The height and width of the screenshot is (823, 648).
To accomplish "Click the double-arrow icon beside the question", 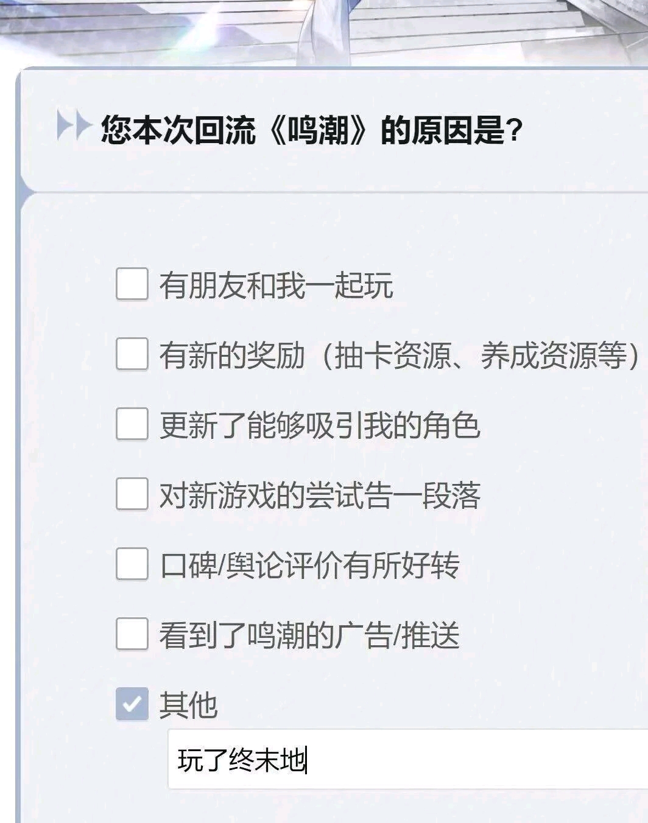I will click(x=73, y=127).
